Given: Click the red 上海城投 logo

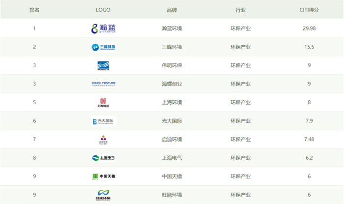Looking at the screenshot, I should [x=103, y=103].
